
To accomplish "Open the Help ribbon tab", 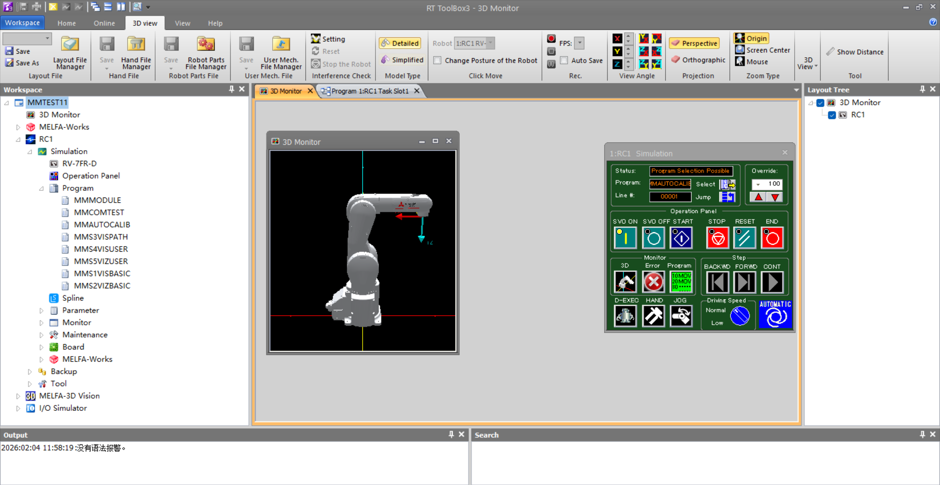I will tap(215, 23).
